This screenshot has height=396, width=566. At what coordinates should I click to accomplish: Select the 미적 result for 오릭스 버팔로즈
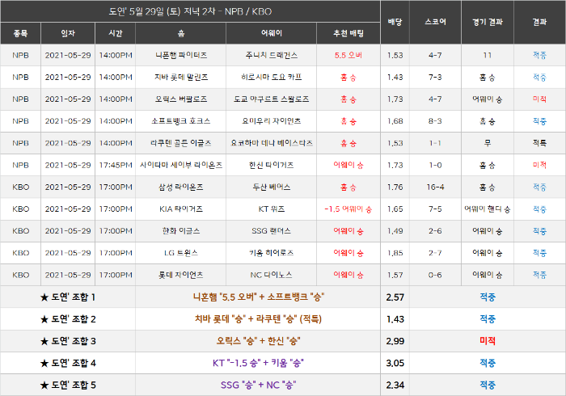click(539, 99)
